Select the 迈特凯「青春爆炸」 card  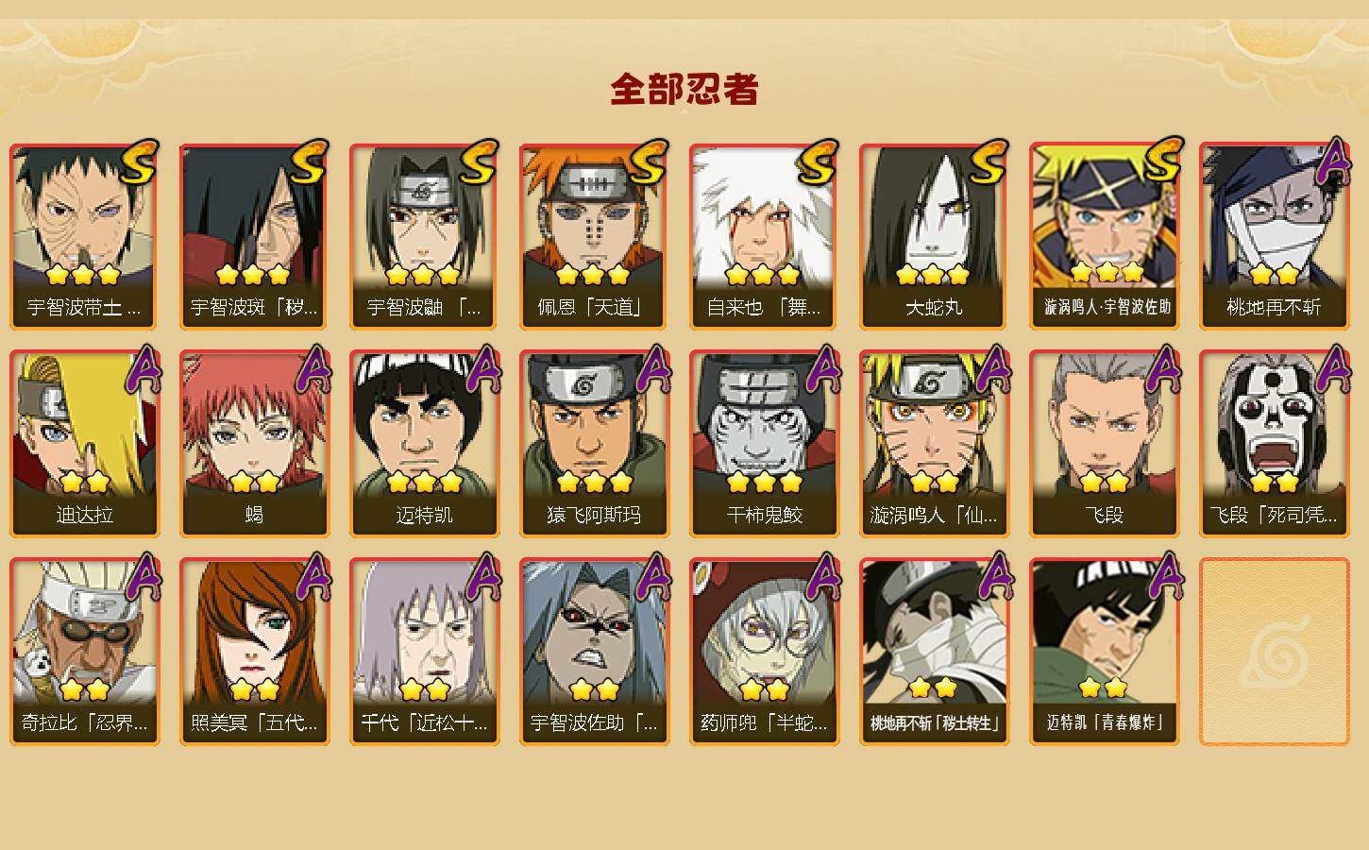[x=1104, y=652]
